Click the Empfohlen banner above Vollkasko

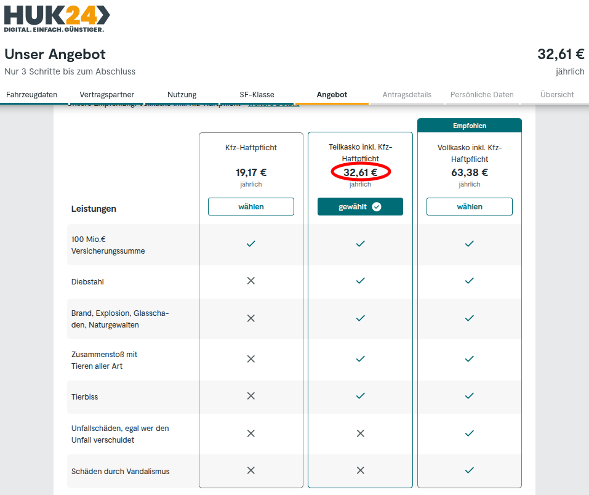[x=470, y=126]
